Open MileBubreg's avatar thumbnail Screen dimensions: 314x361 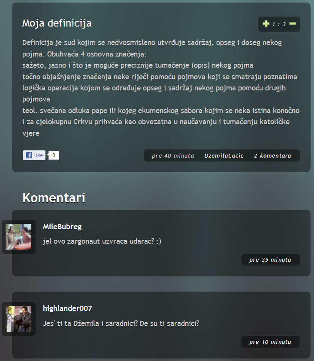(x=18, y=237)
